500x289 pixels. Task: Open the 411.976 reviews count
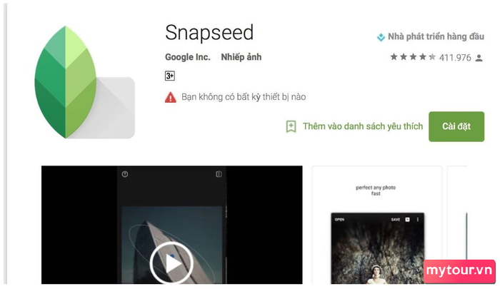point(455,58)
